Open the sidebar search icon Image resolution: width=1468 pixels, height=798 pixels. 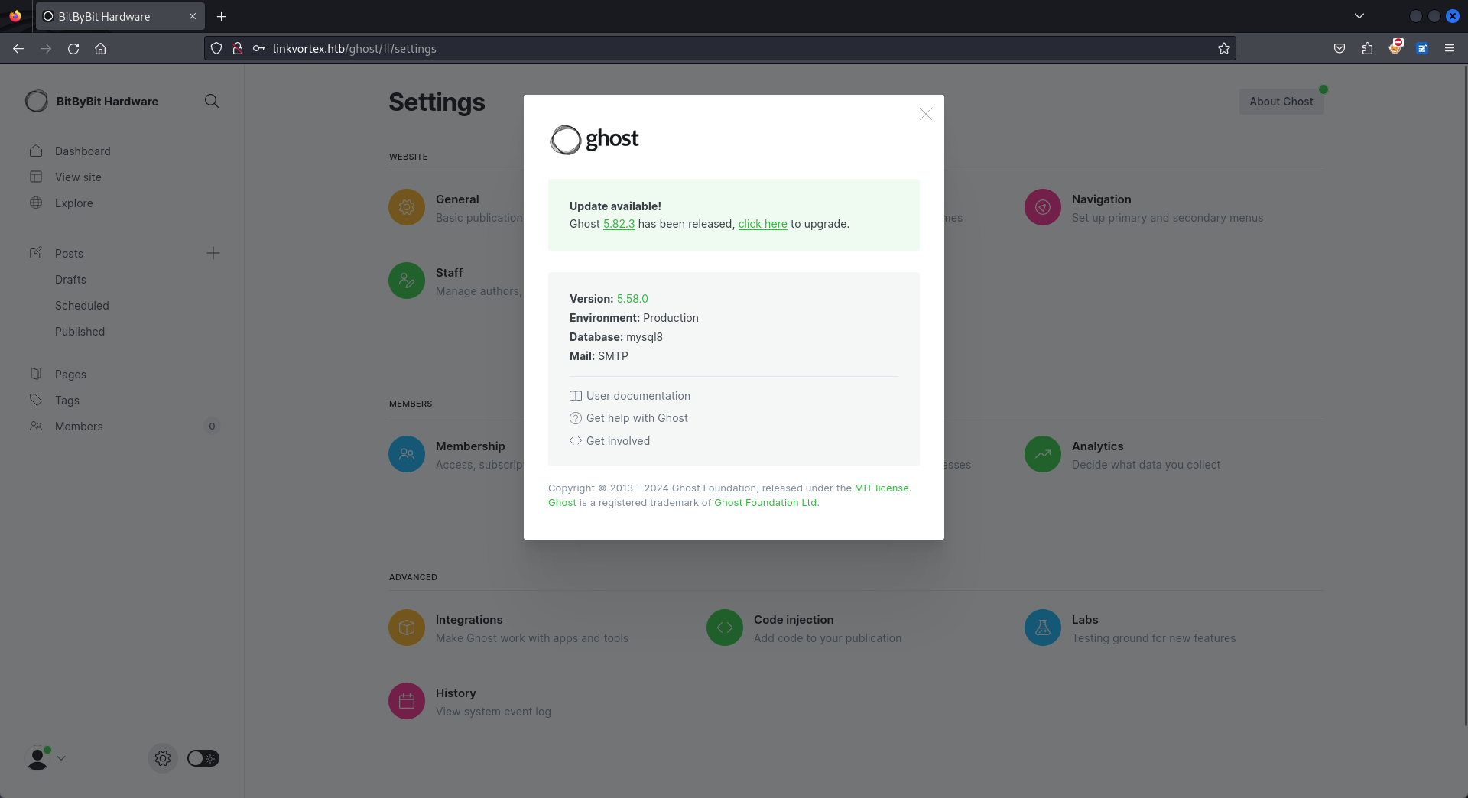212,101
